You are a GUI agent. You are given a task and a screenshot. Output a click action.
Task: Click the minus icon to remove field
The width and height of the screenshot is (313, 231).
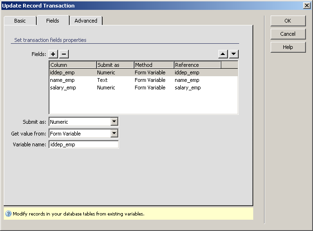64,54
